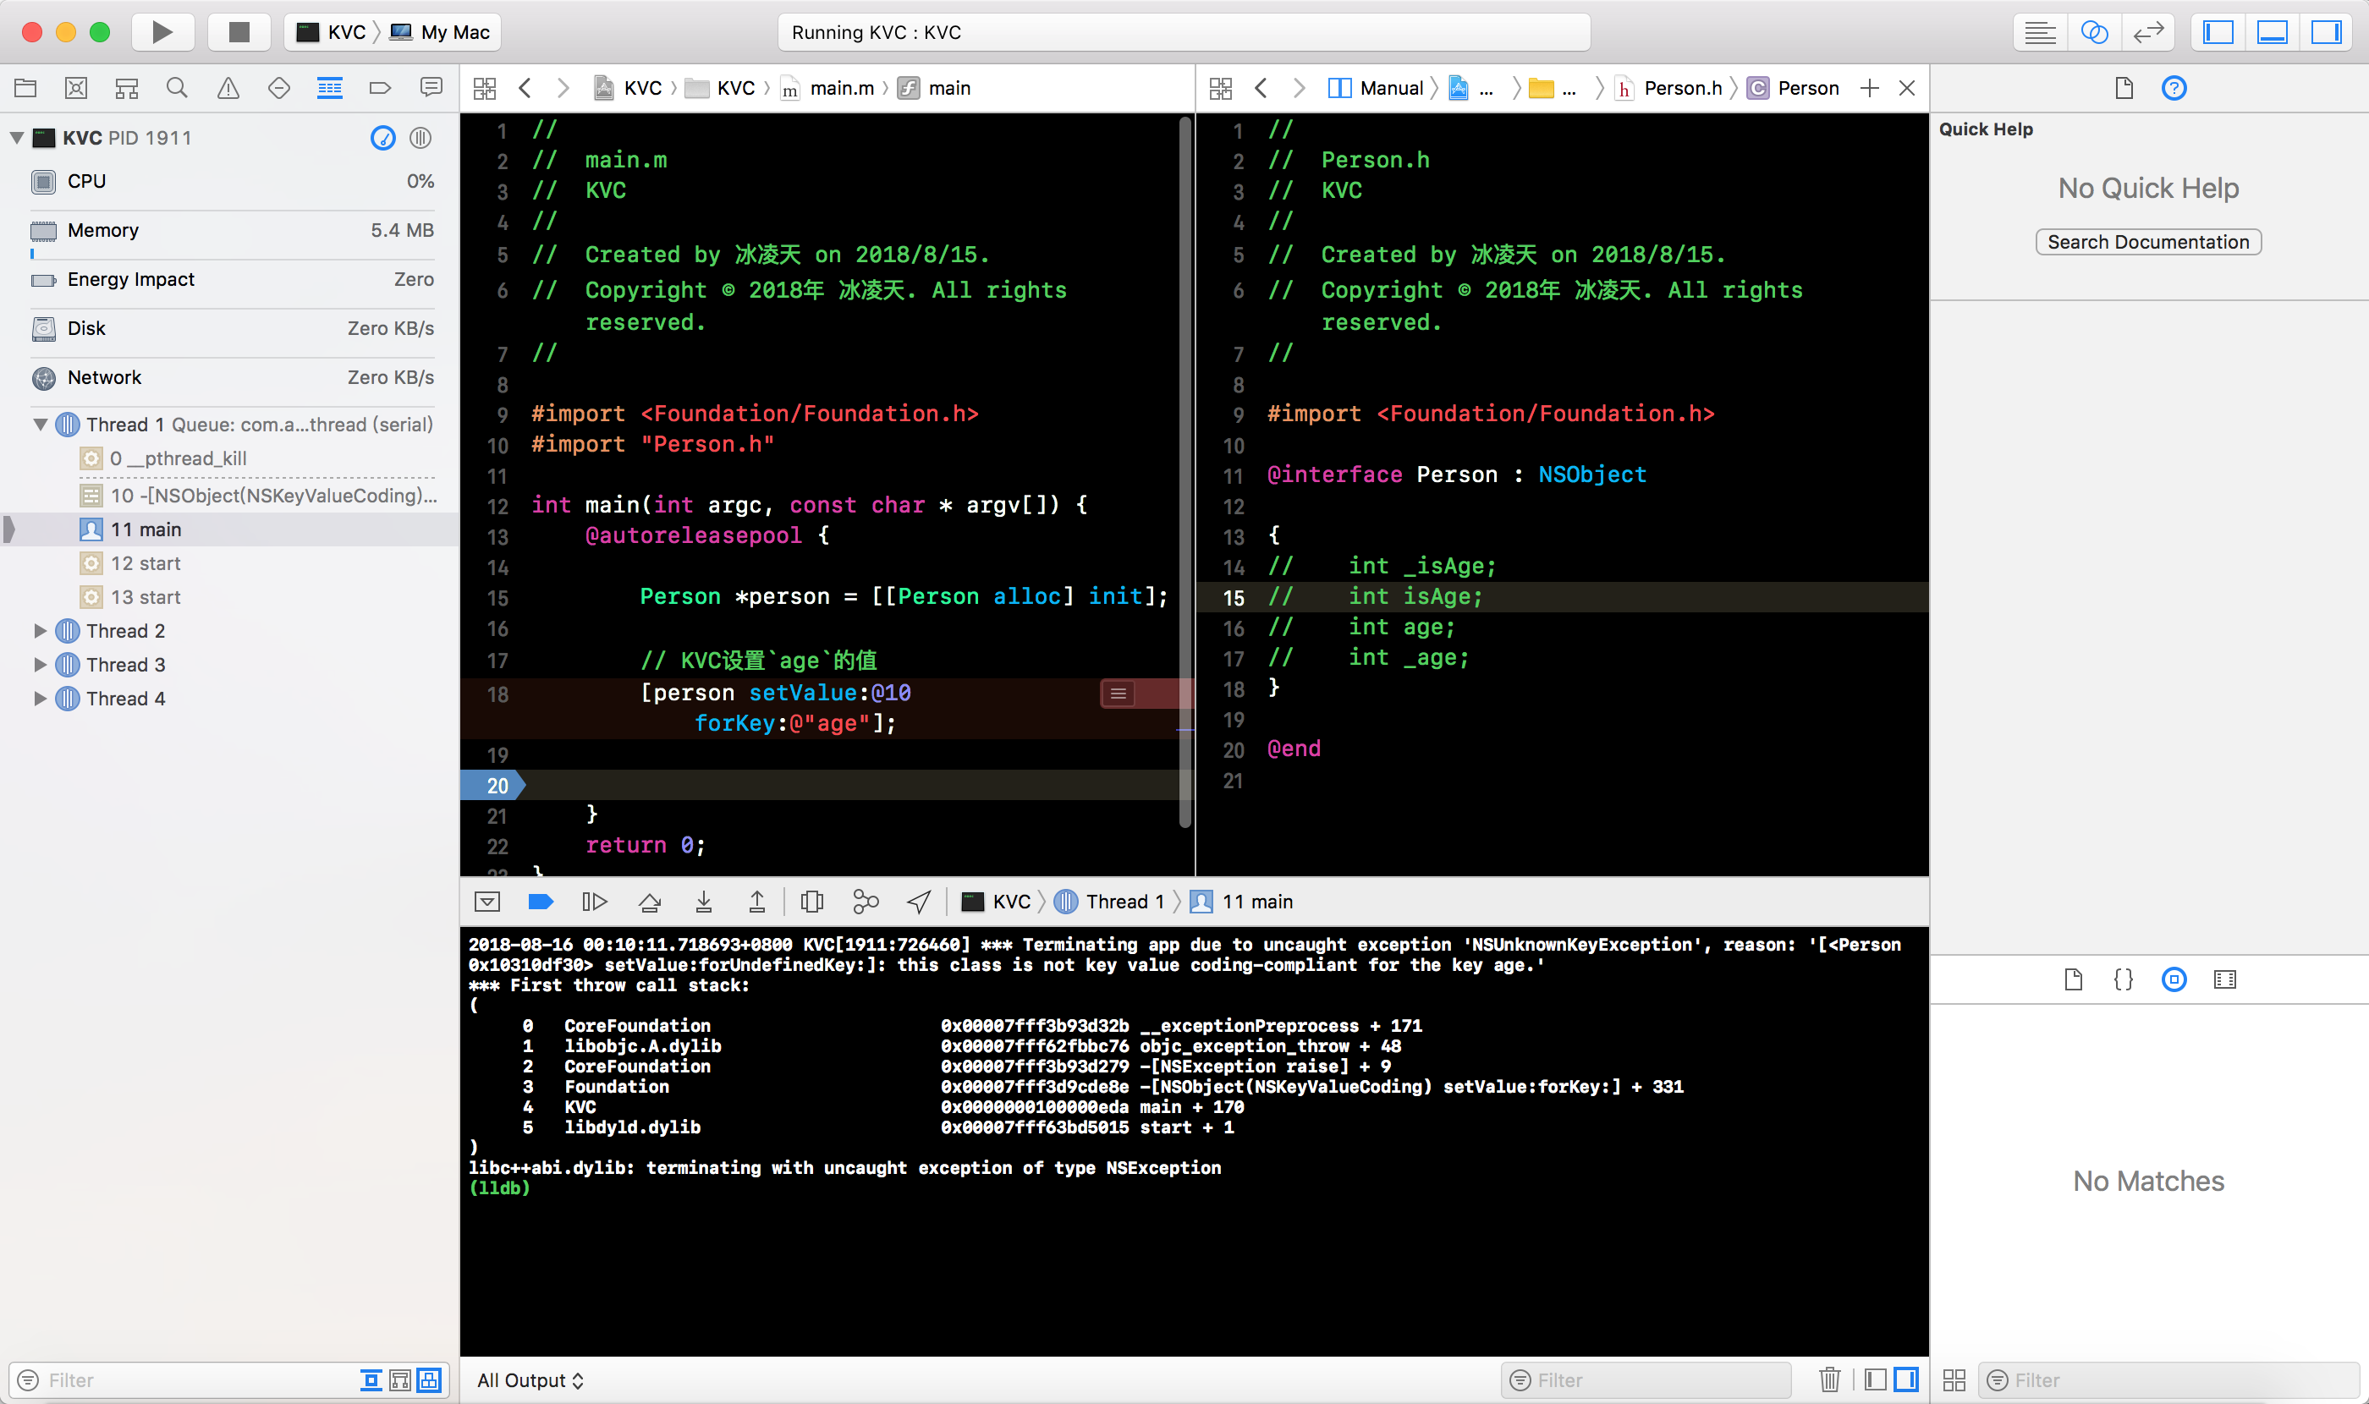2369x1404 pixels.
Task: Expand Thread 2 in the debug navigator
Action: (x=40, y=631)
